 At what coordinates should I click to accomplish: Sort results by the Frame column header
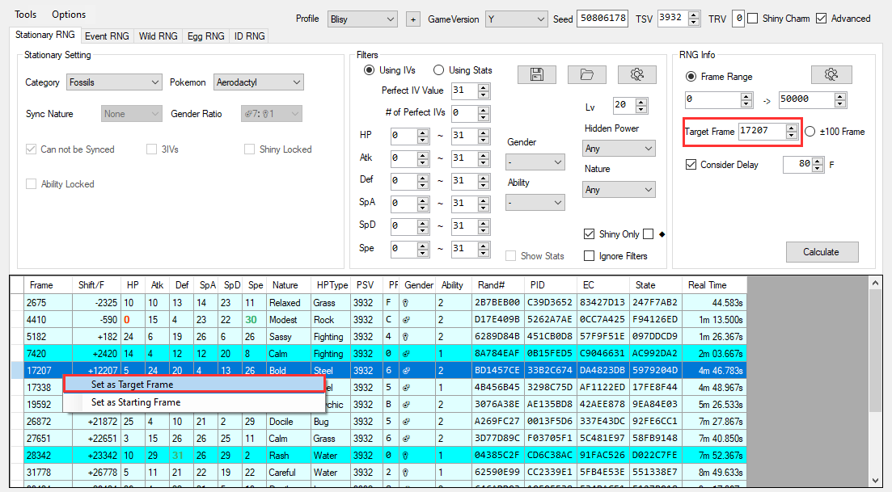[49, 285]
